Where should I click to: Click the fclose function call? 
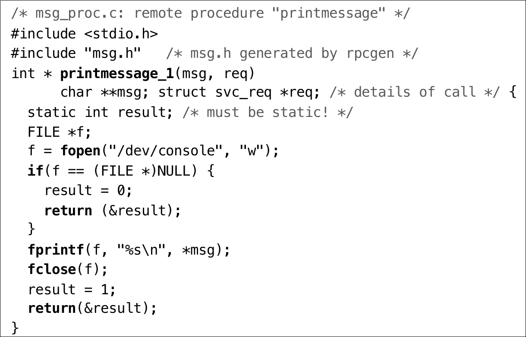click(x=52, y=269)
